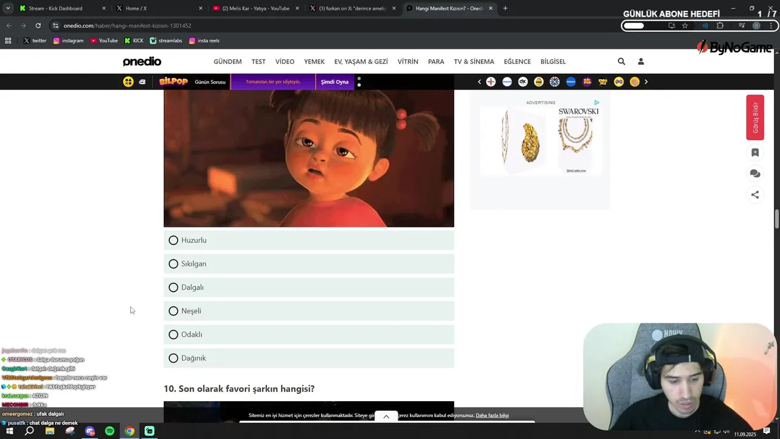This screenshot has height=439, width=780.
Task: Open the streamlabs bookmark
Action: [x=166, y=41]
